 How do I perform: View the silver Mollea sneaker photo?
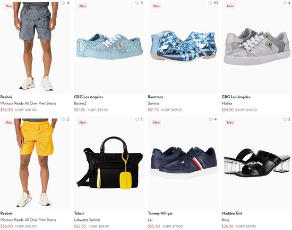click(x=257, y=47)
